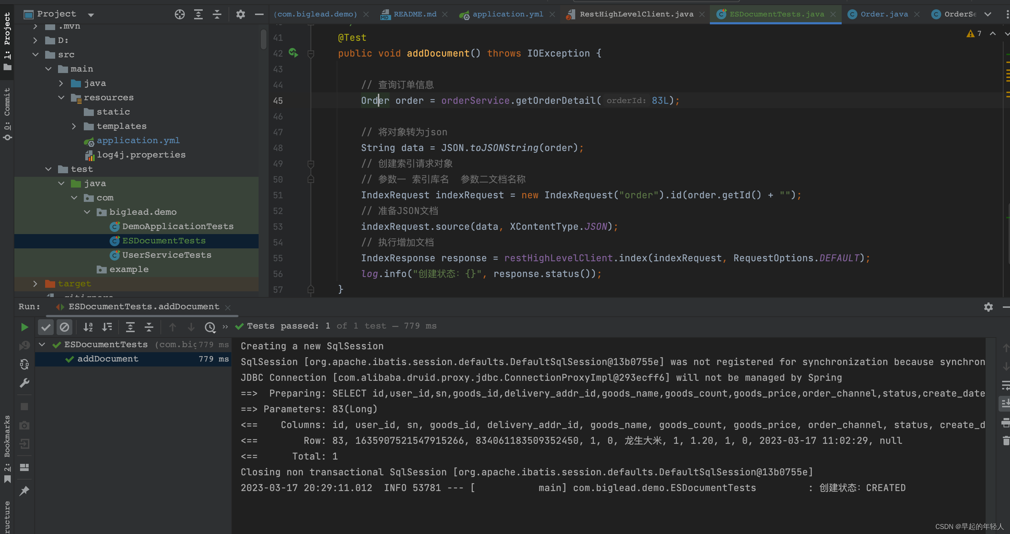Open run configuration wrench icon

tap(24, 383)
